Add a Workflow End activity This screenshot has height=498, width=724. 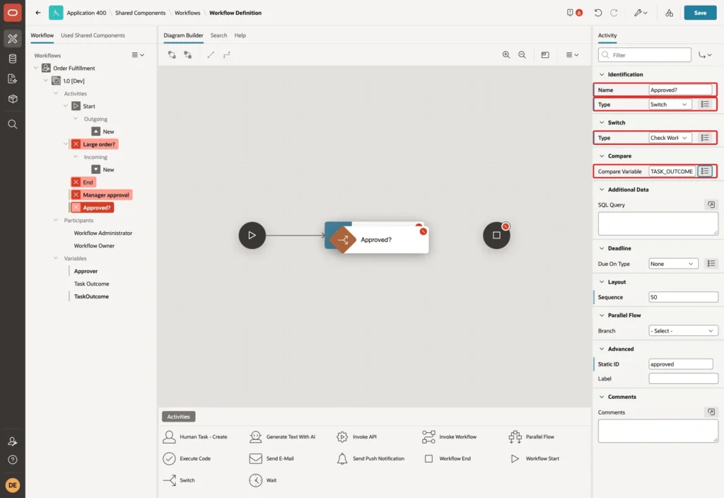[x=447, y=458]
